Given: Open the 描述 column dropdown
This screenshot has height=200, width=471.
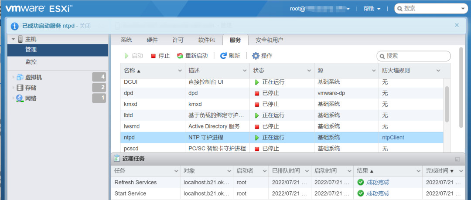Looking at the screenshot, I should (x=245, y=71).
